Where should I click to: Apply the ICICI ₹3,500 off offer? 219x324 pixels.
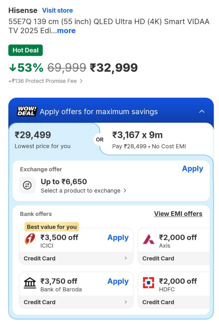(x=118, y=238)
